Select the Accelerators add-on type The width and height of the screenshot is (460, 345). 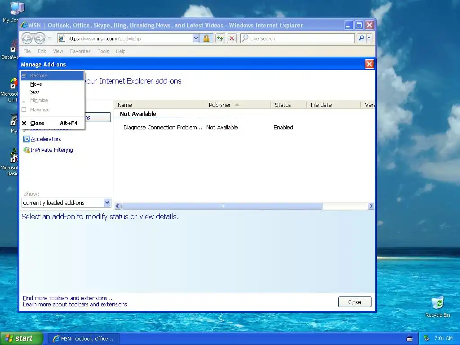[46, 139]
